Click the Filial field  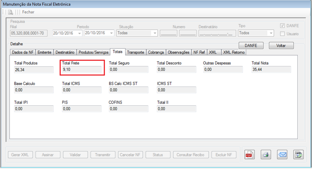[29, 33]
